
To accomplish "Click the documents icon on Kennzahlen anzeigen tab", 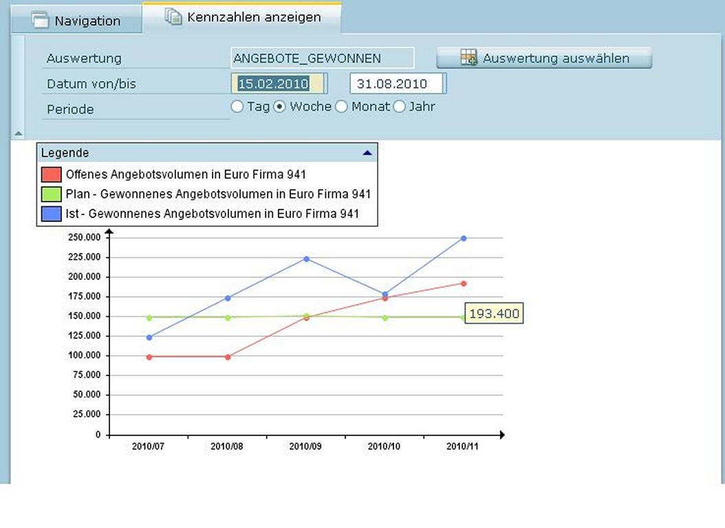I will pos(173,17).
